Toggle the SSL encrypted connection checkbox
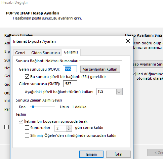Viewport: 163px width, 159px height. click(x=27, y=77)
